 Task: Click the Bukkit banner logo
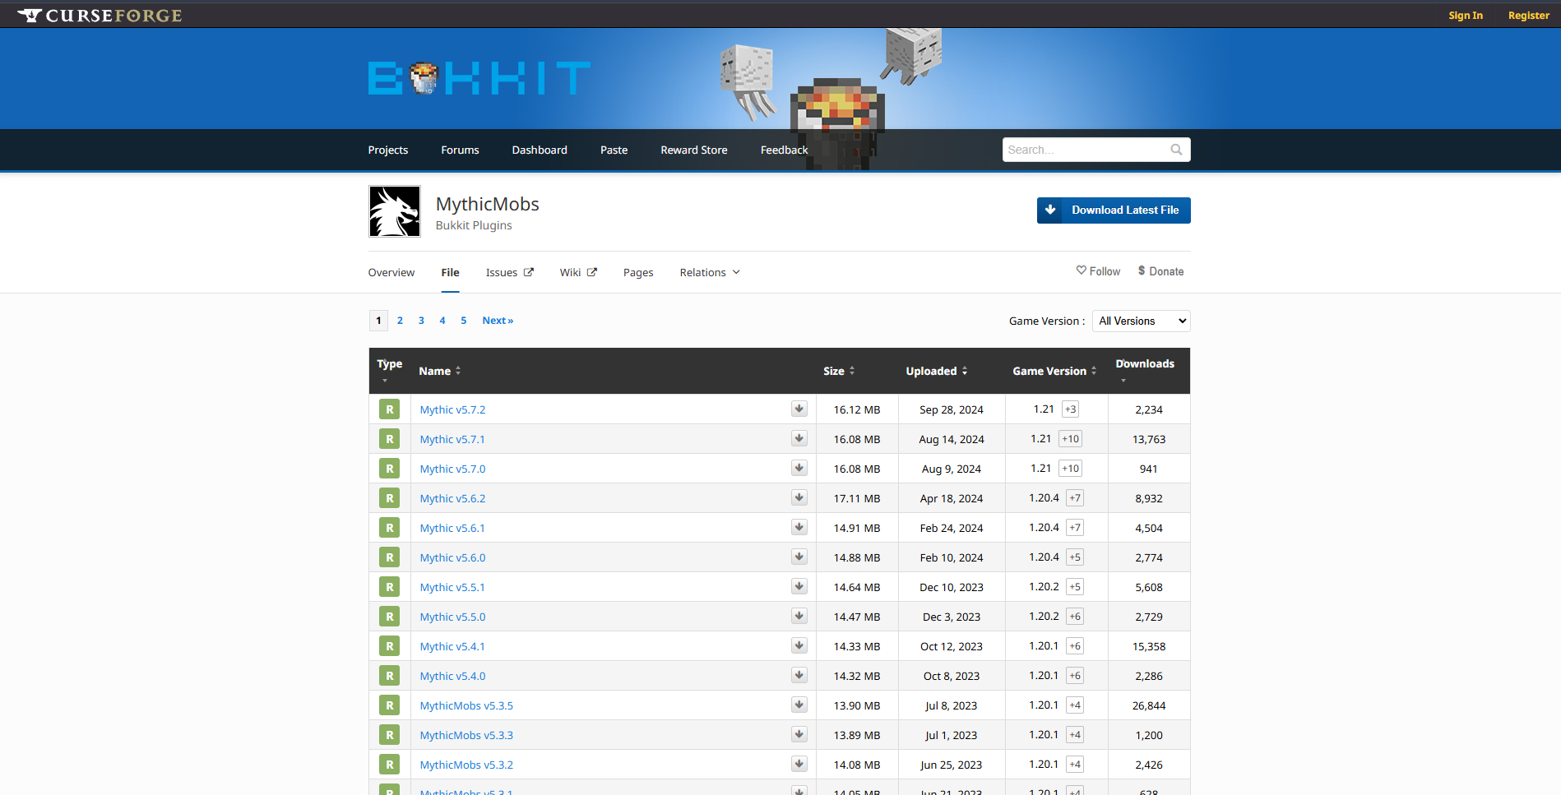point(479,79)
